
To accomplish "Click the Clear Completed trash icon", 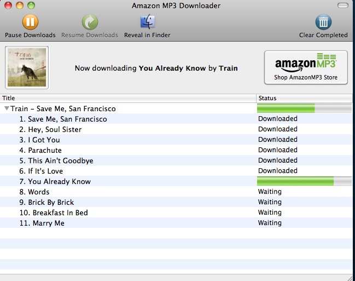I will click(323, 22).
